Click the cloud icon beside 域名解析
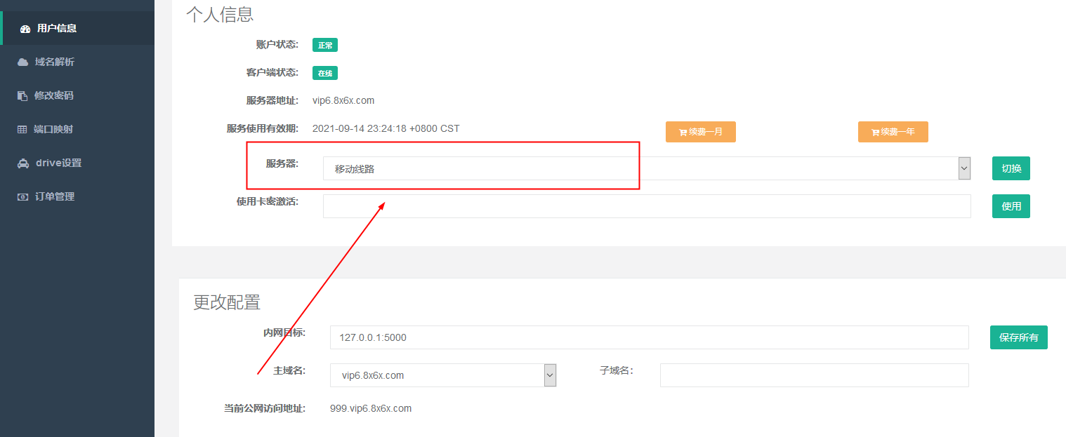This screenshot has width=1066, height=437. [22, 62]
